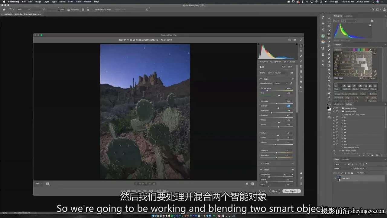Open the filmstrip toggle at bottom left

point(47,183)
